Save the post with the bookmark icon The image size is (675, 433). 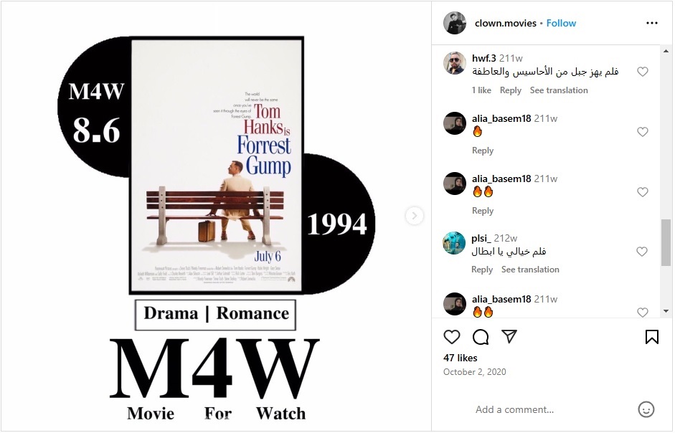tap(652, 337)
